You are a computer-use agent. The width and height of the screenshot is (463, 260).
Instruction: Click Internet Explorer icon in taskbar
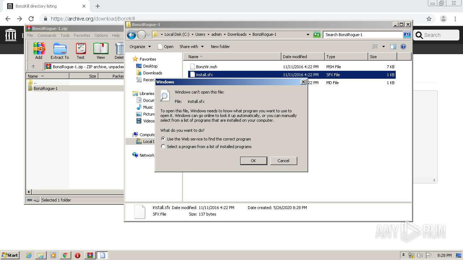(x=29, y=255)
